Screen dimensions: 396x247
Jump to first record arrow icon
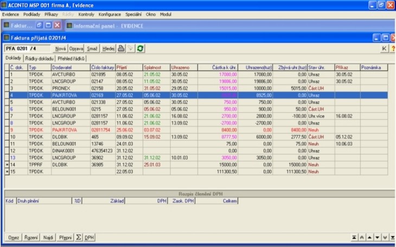coord(354,237)
